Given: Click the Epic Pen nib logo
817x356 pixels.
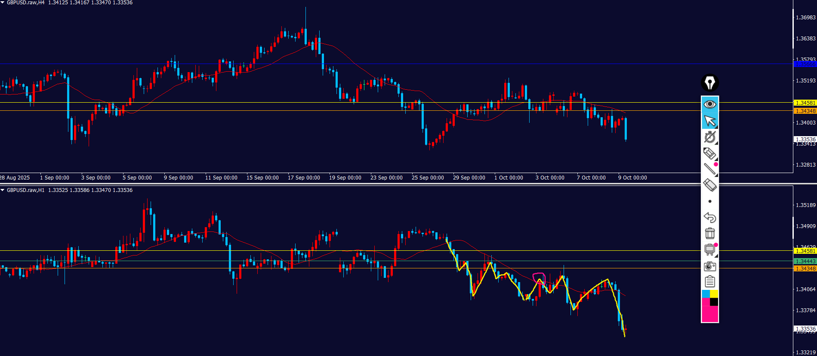Looking at the screenshot, I should point(709,82).
